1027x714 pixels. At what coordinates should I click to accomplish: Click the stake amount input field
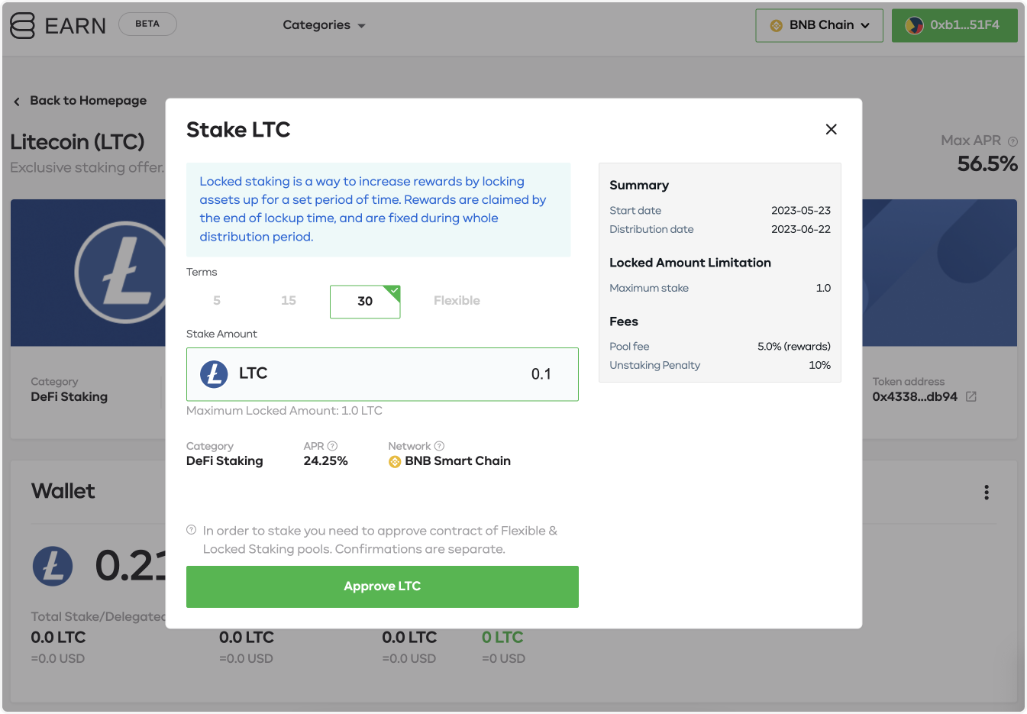pyautogui.click(x=383, y=374)
